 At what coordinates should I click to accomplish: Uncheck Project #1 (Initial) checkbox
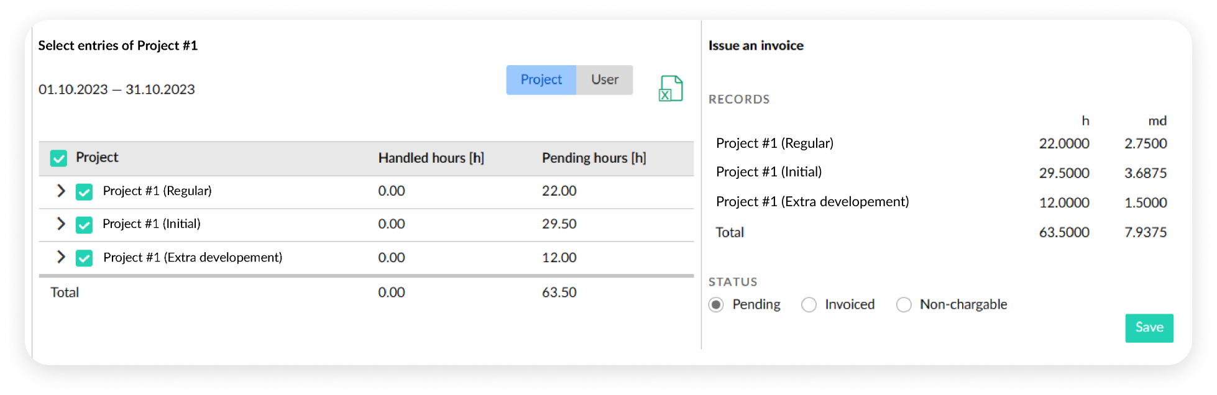84,225
